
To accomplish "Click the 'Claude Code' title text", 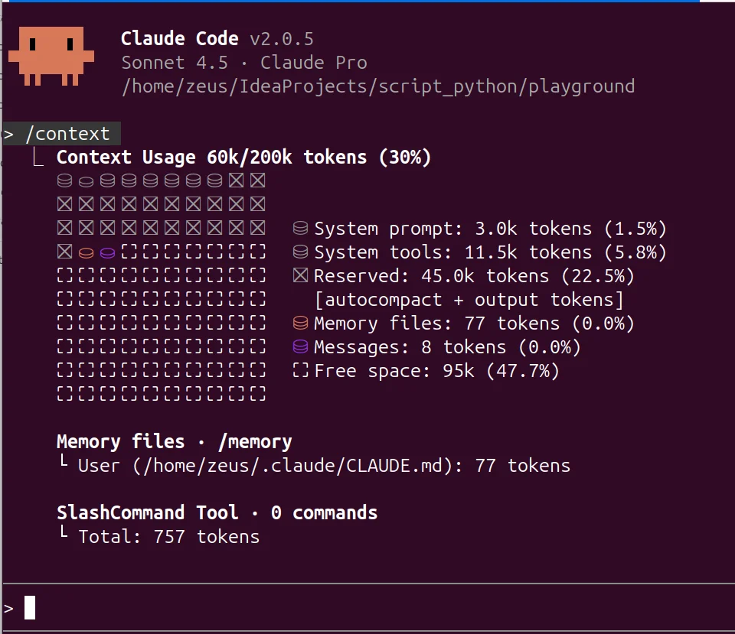I will point(179,38).
